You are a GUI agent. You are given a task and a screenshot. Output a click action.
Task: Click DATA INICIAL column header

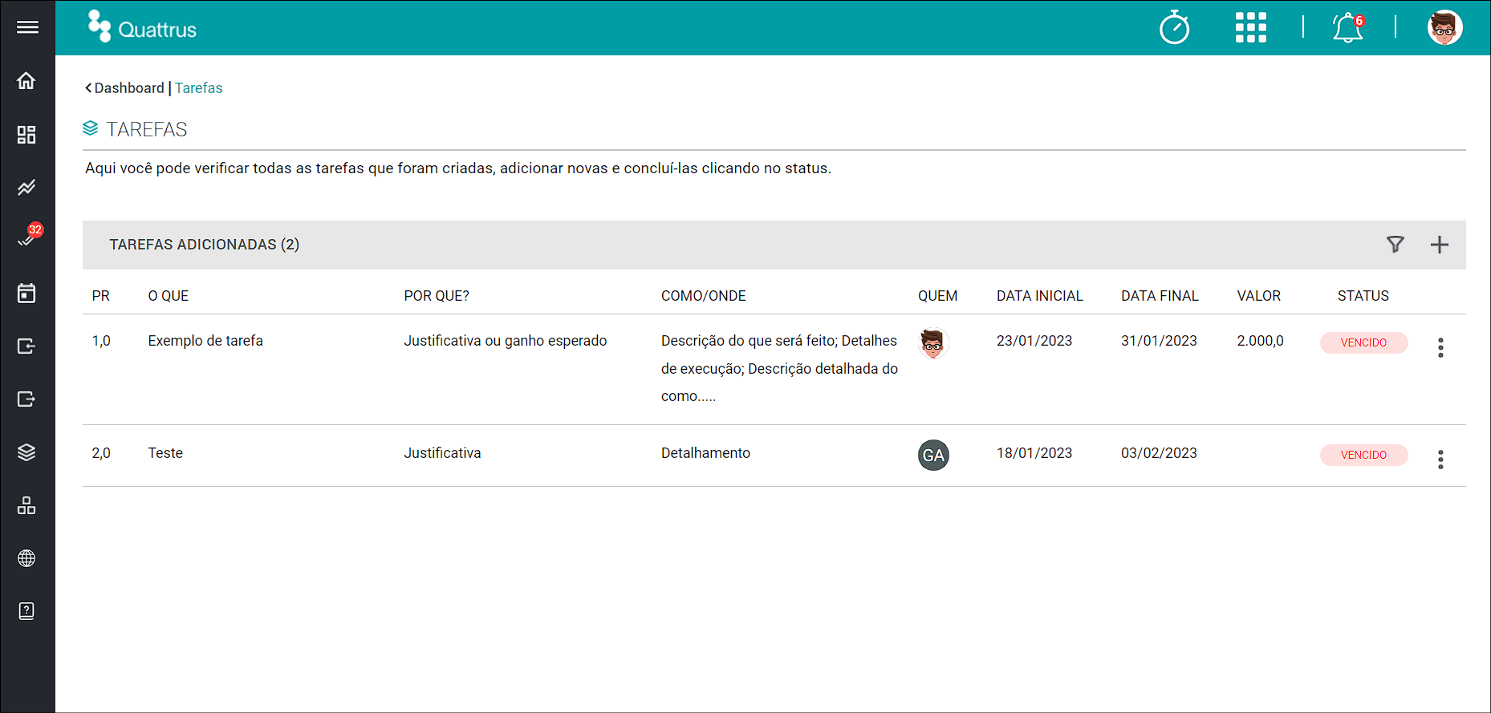[x=1040, y=296]
